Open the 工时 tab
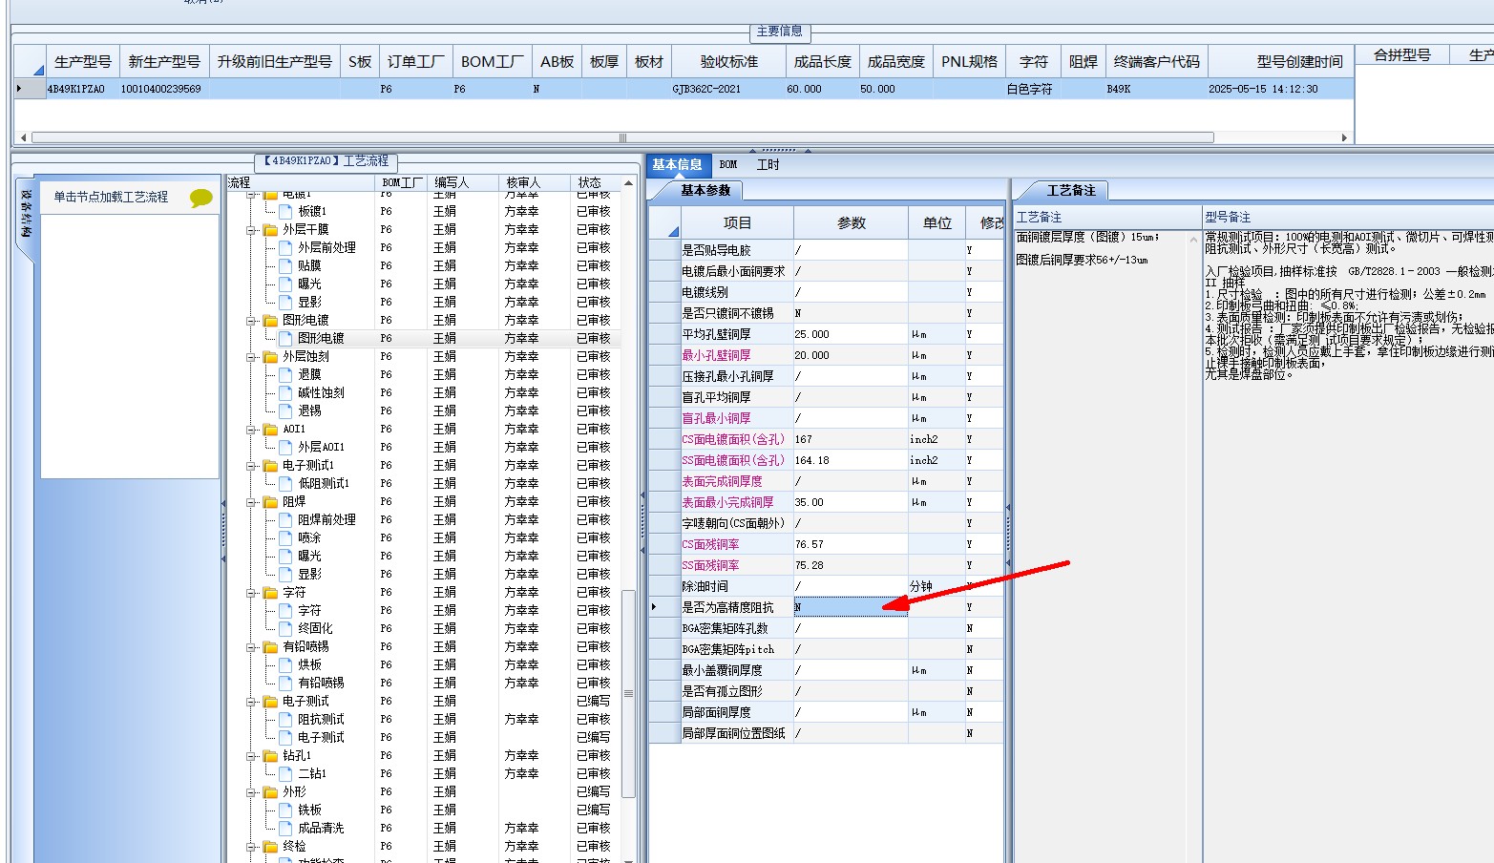Viewport: 1494px width, 863px height. coord(768,164)
